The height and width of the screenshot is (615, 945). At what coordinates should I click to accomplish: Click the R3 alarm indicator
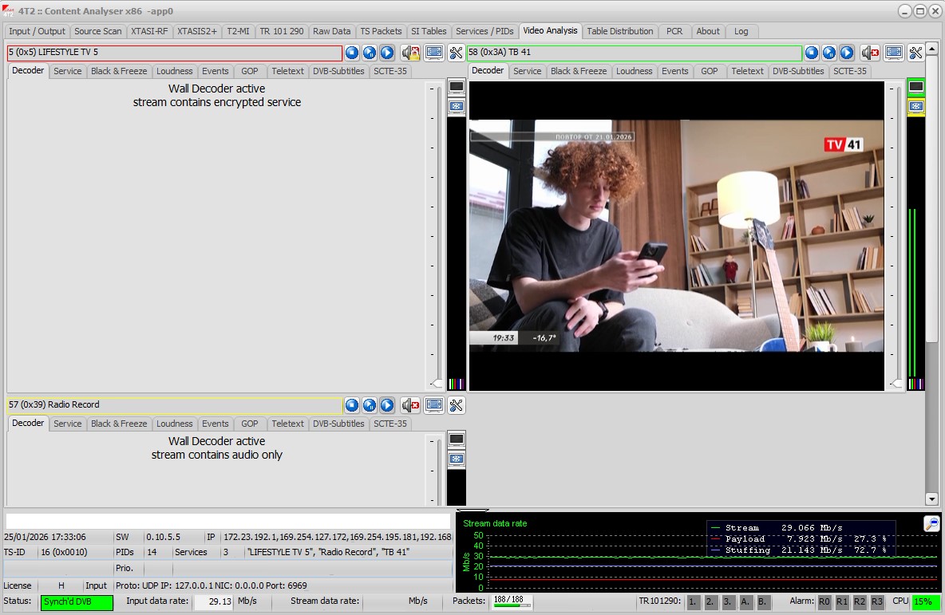point(877,601)
